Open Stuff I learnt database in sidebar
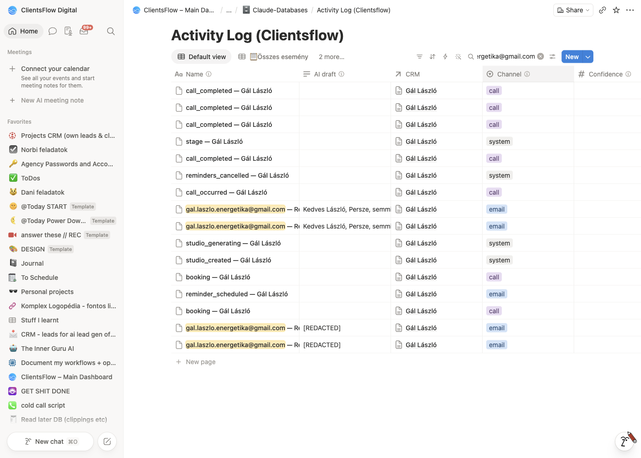This screenshot has width=641, height=458. [62, 320]
